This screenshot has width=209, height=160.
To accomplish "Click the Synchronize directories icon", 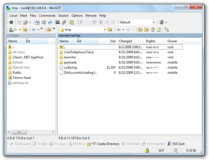I will 44,22.
